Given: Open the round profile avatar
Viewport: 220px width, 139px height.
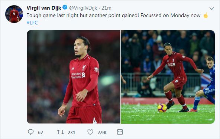Looking at the screenshot, I should point(14,14).
